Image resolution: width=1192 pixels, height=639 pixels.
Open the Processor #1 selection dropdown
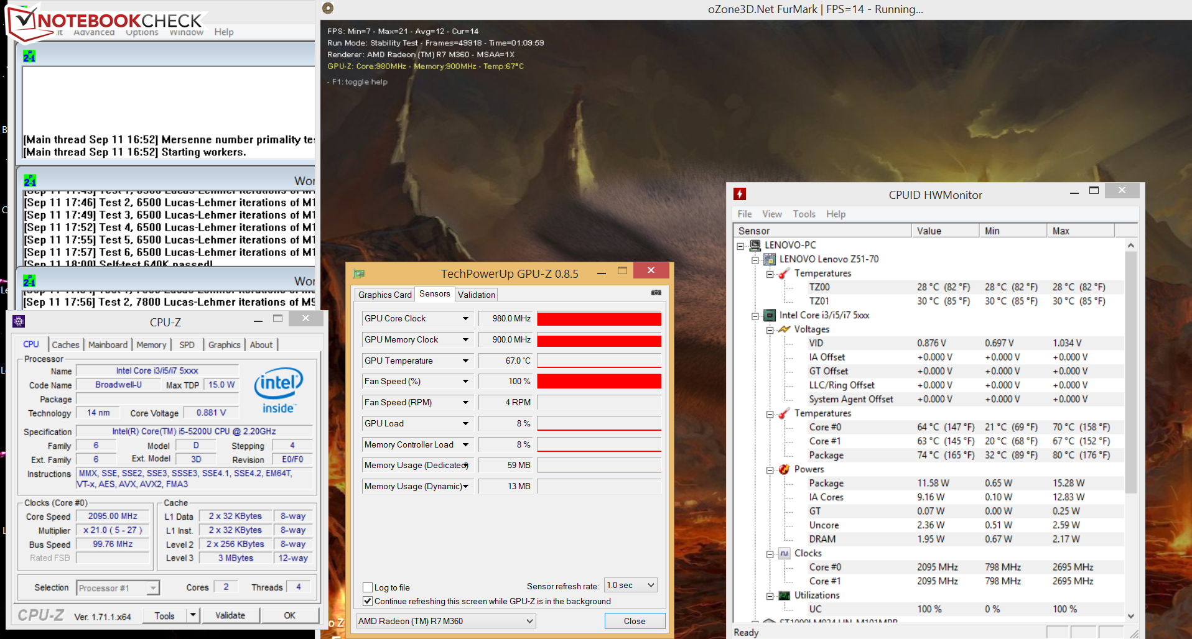pos(118,587)
